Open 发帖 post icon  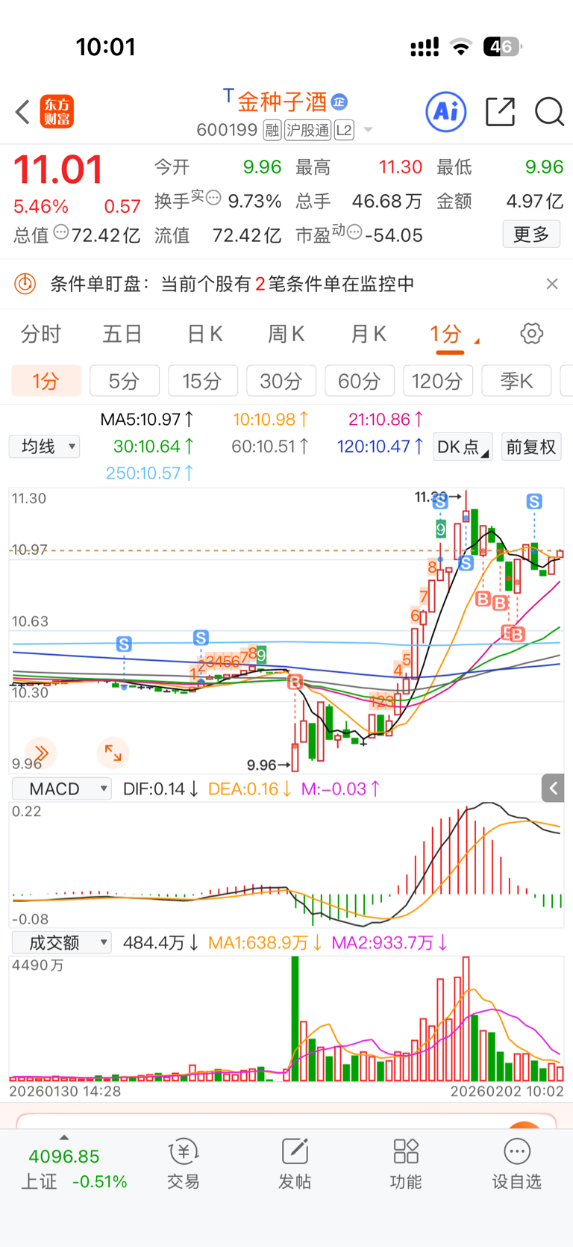point(295,1152)
